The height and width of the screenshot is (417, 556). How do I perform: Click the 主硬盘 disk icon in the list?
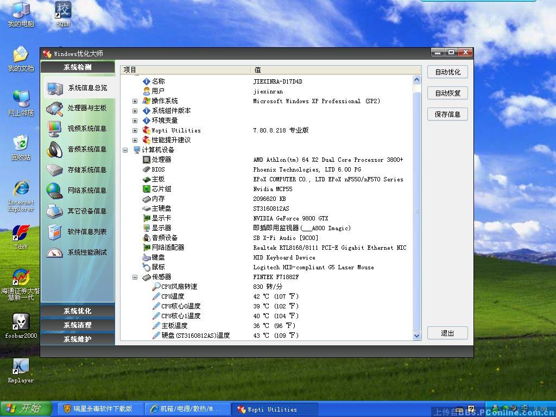[x=147, y=208]
